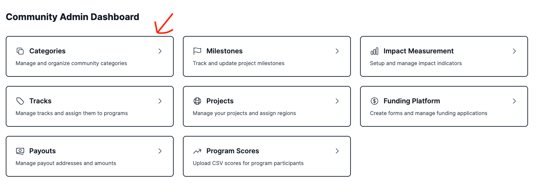The width and height of the screenshot is (541, 190).
Task: Open Tracks using its right chevron
Action: coord(160,101)
